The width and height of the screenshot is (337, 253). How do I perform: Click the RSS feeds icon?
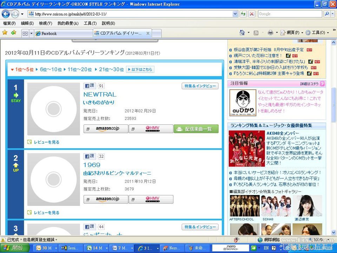(256, 33)
